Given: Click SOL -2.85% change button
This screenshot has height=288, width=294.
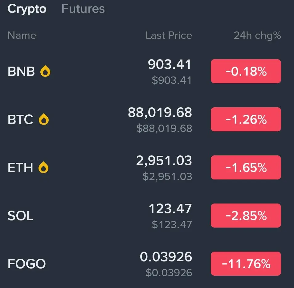Looking at the screenshot, I should click(x=246, y=216).
